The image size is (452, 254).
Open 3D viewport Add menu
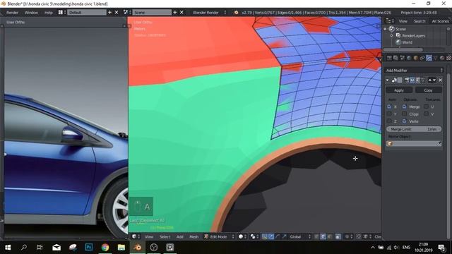click(x=180, y=237)
